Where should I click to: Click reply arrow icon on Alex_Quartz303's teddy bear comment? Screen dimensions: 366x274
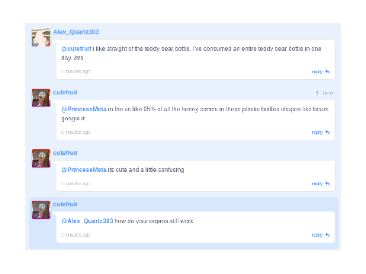tap(327, 72)
